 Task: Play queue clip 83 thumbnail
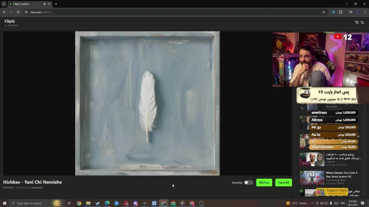pos(312,159)
